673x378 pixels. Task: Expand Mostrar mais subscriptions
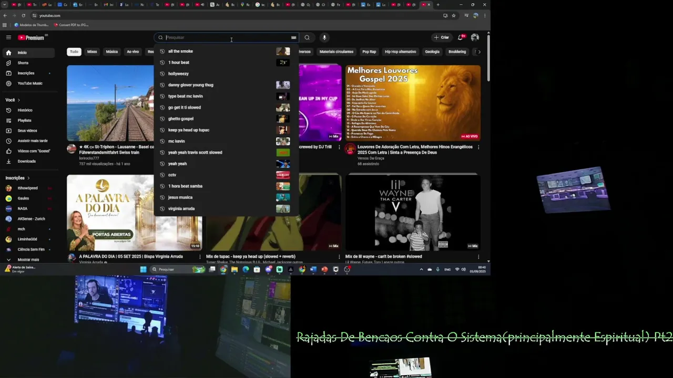(28, 259)
